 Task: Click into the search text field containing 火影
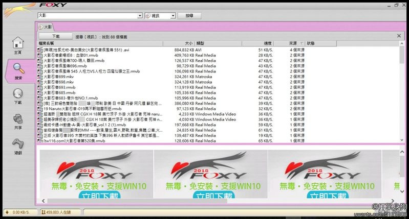[87, 16]
